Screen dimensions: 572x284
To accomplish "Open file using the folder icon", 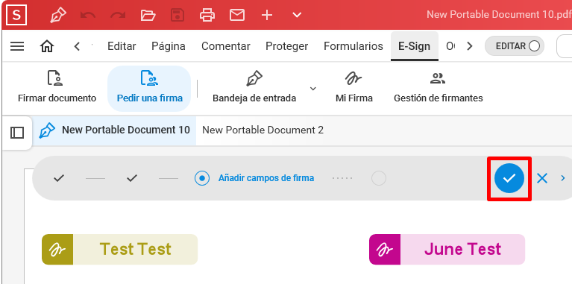I will [148, 15].
